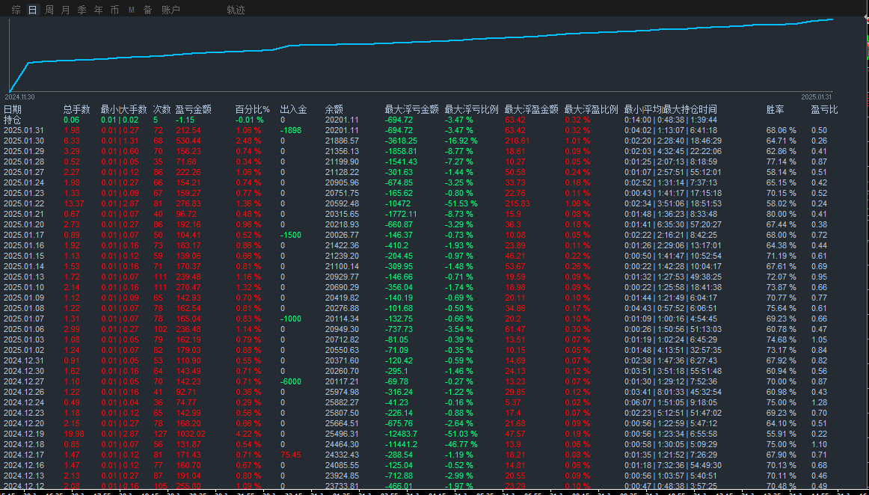Select the 年 yearly tab
The height and width of the screenshot is (495, 869).
click(98, 10)
